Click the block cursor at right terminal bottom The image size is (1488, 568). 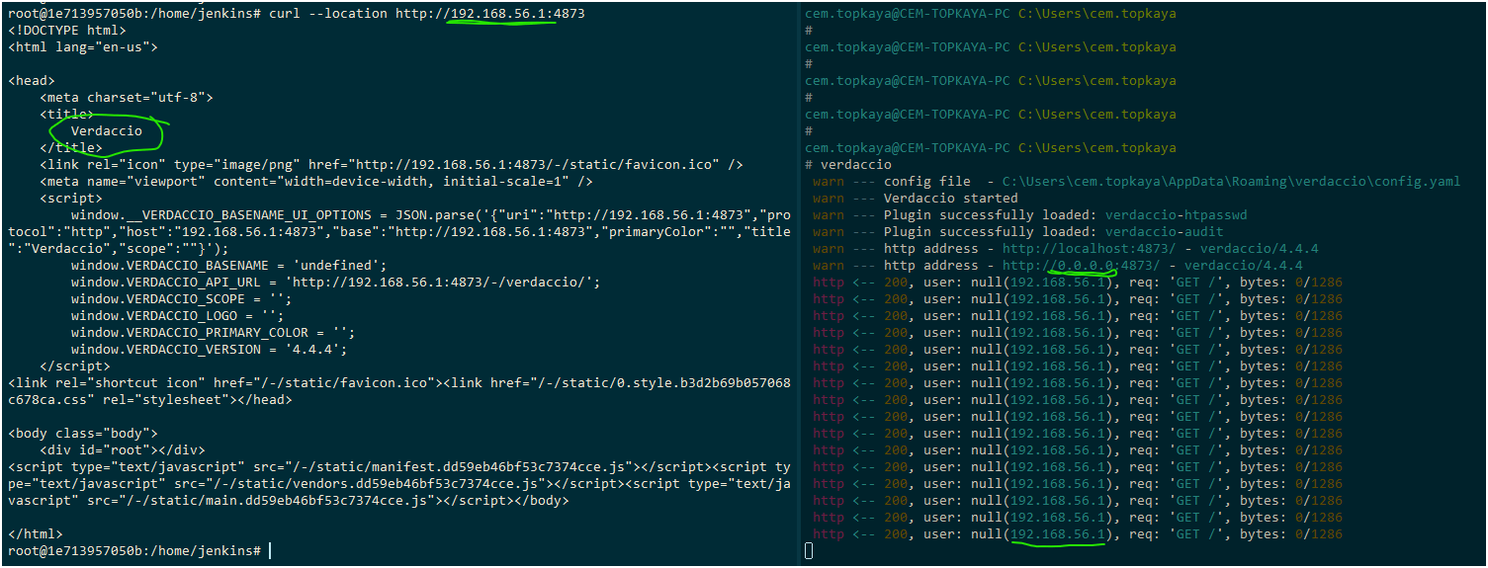pos(809,551)
